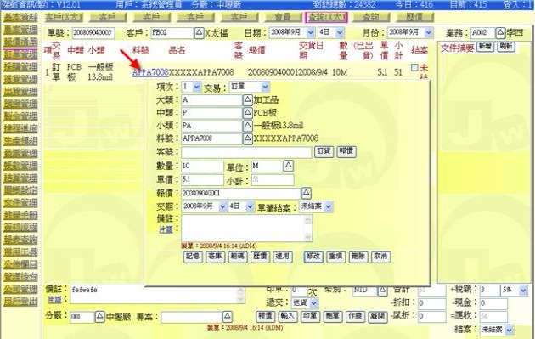Open lookup triangle beside 客戶 FB02 field
The height and width of the screenshot is (339, 535).
(x=200, y=33)
